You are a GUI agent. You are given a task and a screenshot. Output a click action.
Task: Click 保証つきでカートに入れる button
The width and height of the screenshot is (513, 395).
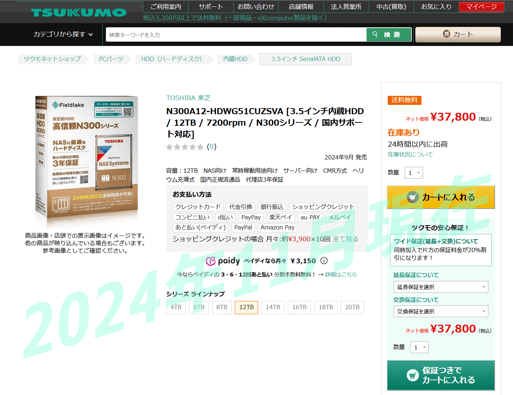pos(441,375)
